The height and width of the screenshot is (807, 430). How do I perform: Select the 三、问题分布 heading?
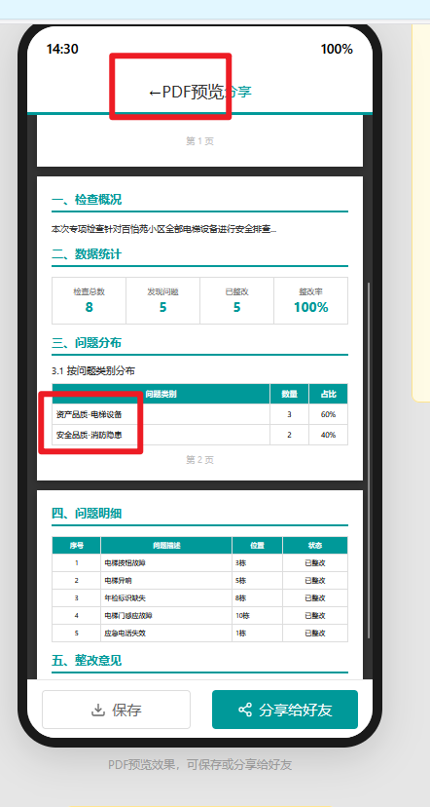tap(87, 343)
